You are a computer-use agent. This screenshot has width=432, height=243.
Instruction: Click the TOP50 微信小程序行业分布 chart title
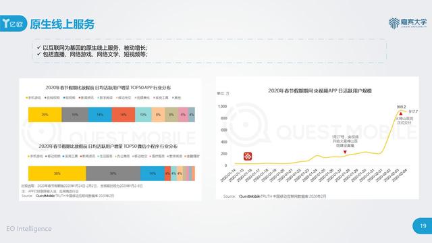pos(108,146)
